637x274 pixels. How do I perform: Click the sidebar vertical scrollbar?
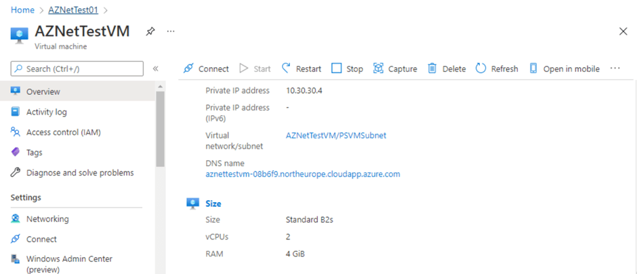(160, 129)
